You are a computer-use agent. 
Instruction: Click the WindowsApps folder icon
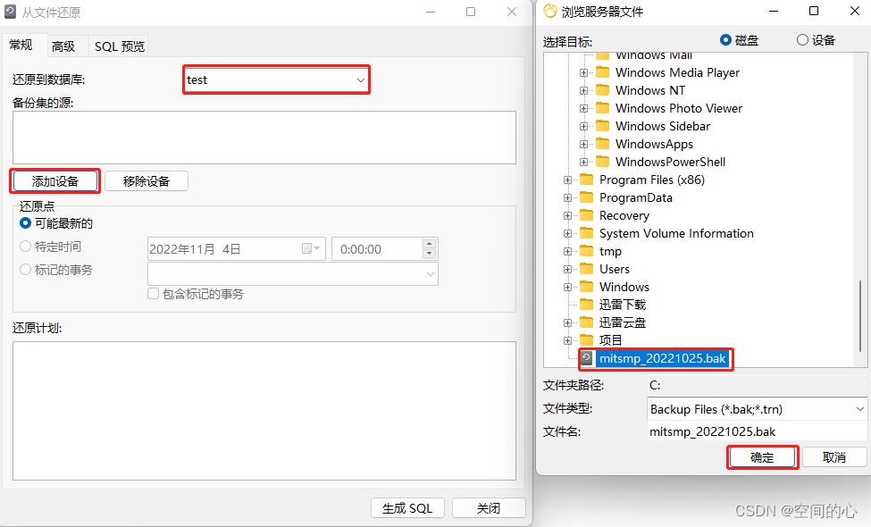pyautogui.click(x=603, y=144)
